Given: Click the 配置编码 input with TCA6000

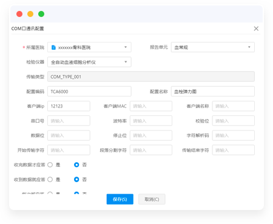Looking at the screenshot, I should point(89,92).
